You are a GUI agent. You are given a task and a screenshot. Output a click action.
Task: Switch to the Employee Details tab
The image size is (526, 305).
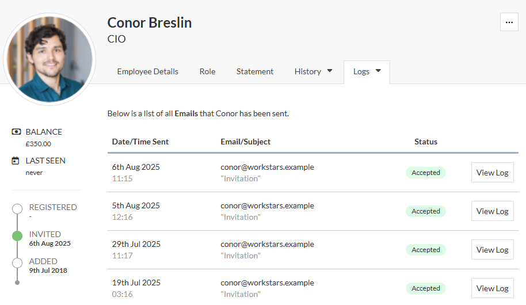click(x=147, y=71)
